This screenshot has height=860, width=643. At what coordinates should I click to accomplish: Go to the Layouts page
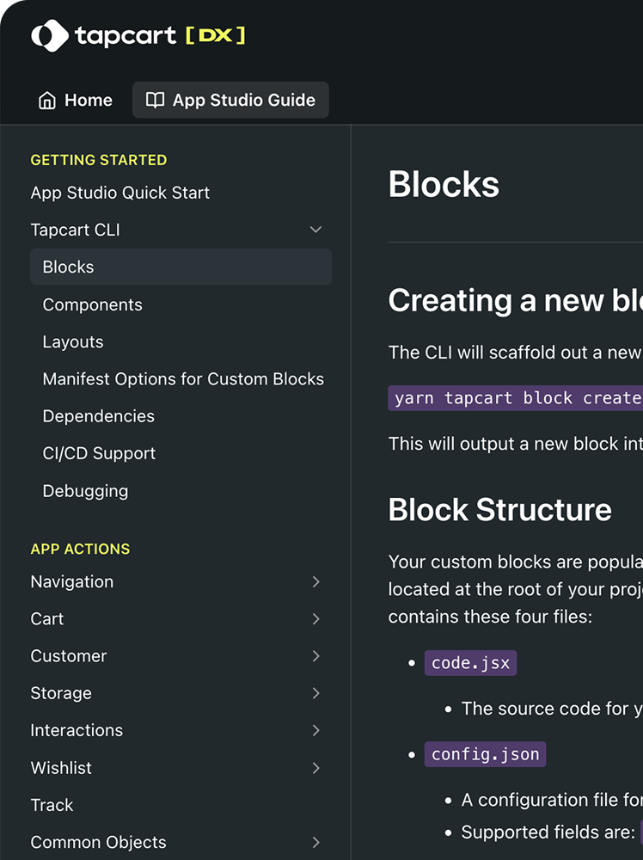pyautogui.click(x=73, y=341)
